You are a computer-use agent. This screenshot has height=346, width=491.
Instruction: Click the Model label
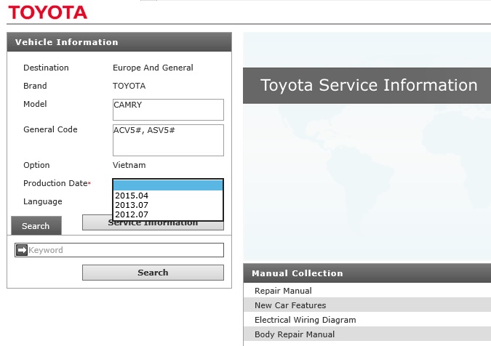coord(35,104)
